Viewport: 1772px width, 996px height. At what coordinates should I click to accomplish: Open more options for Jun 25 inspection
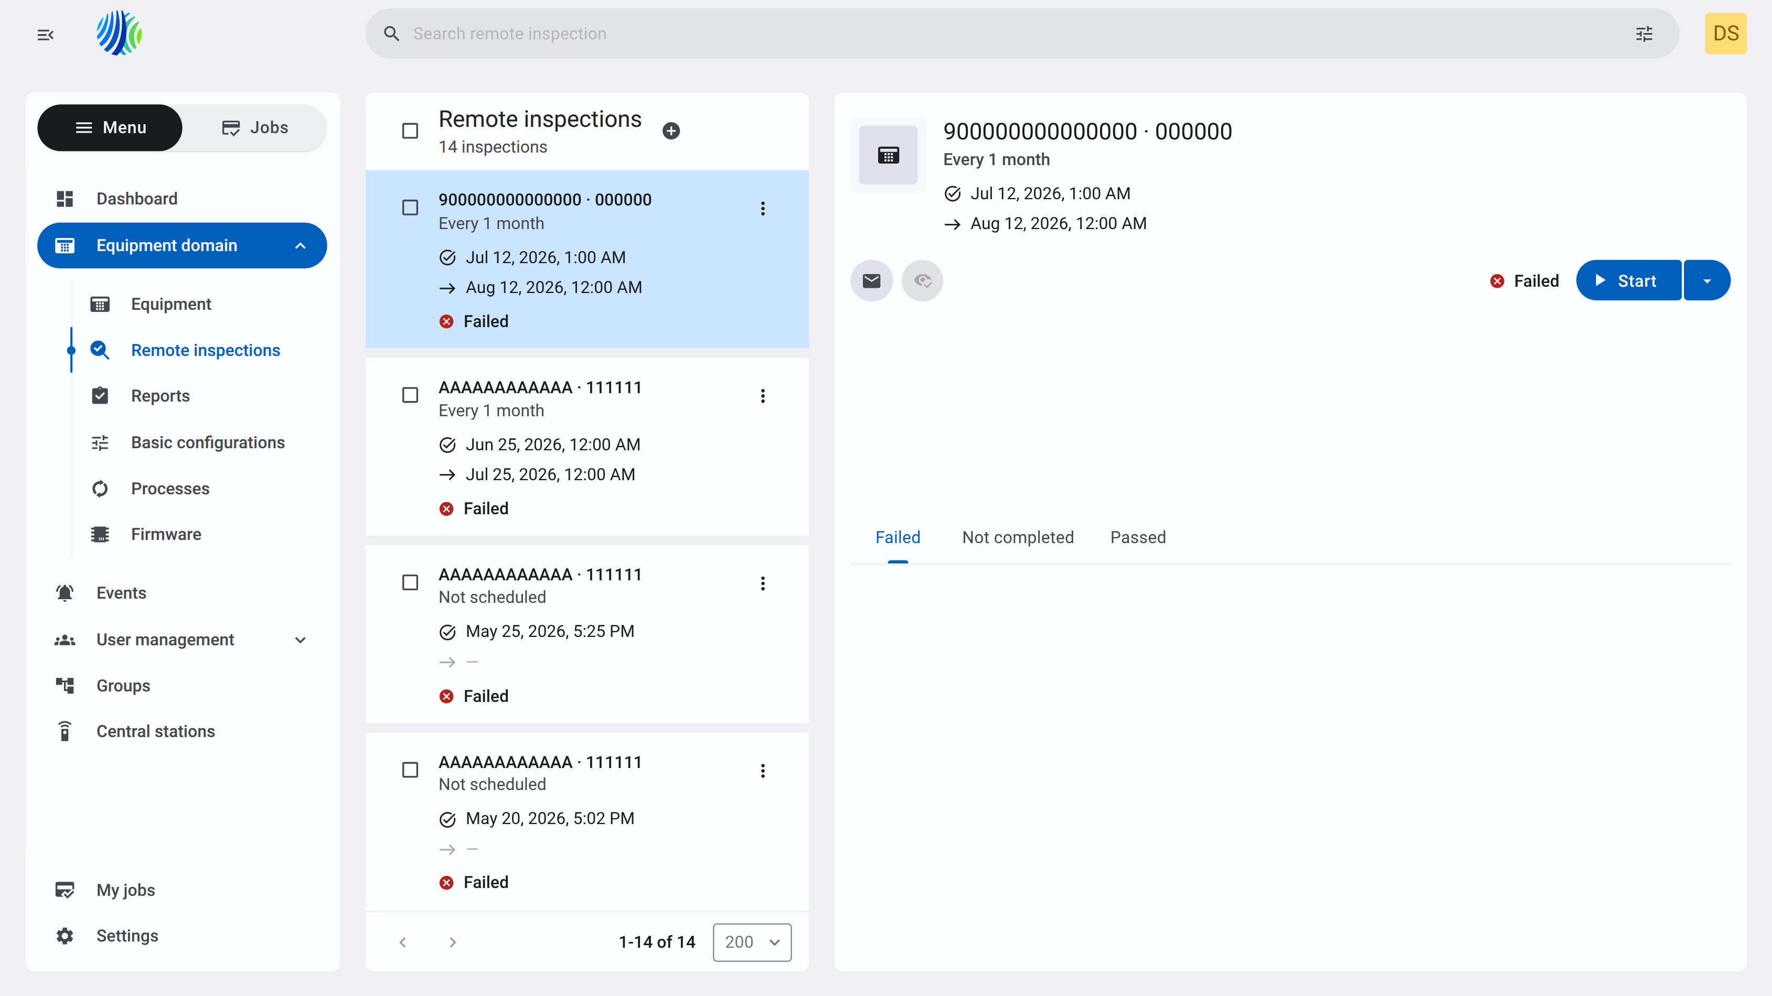pos(762,396)
